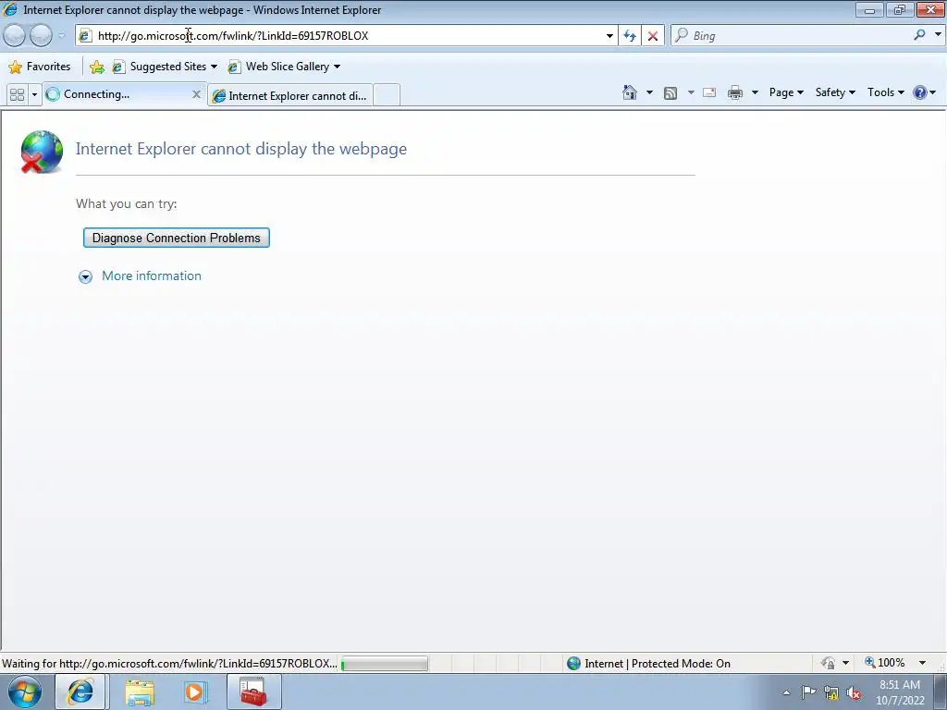Open the recent pages dropdown beside Forward
947x710 pixels.
[61, 36]
